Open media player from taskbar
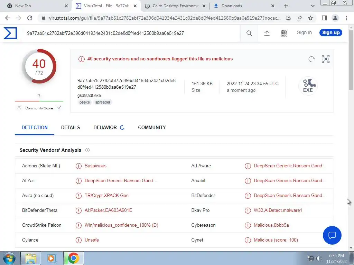The height and width of the screenshot is (265, 354). (51, 258)
